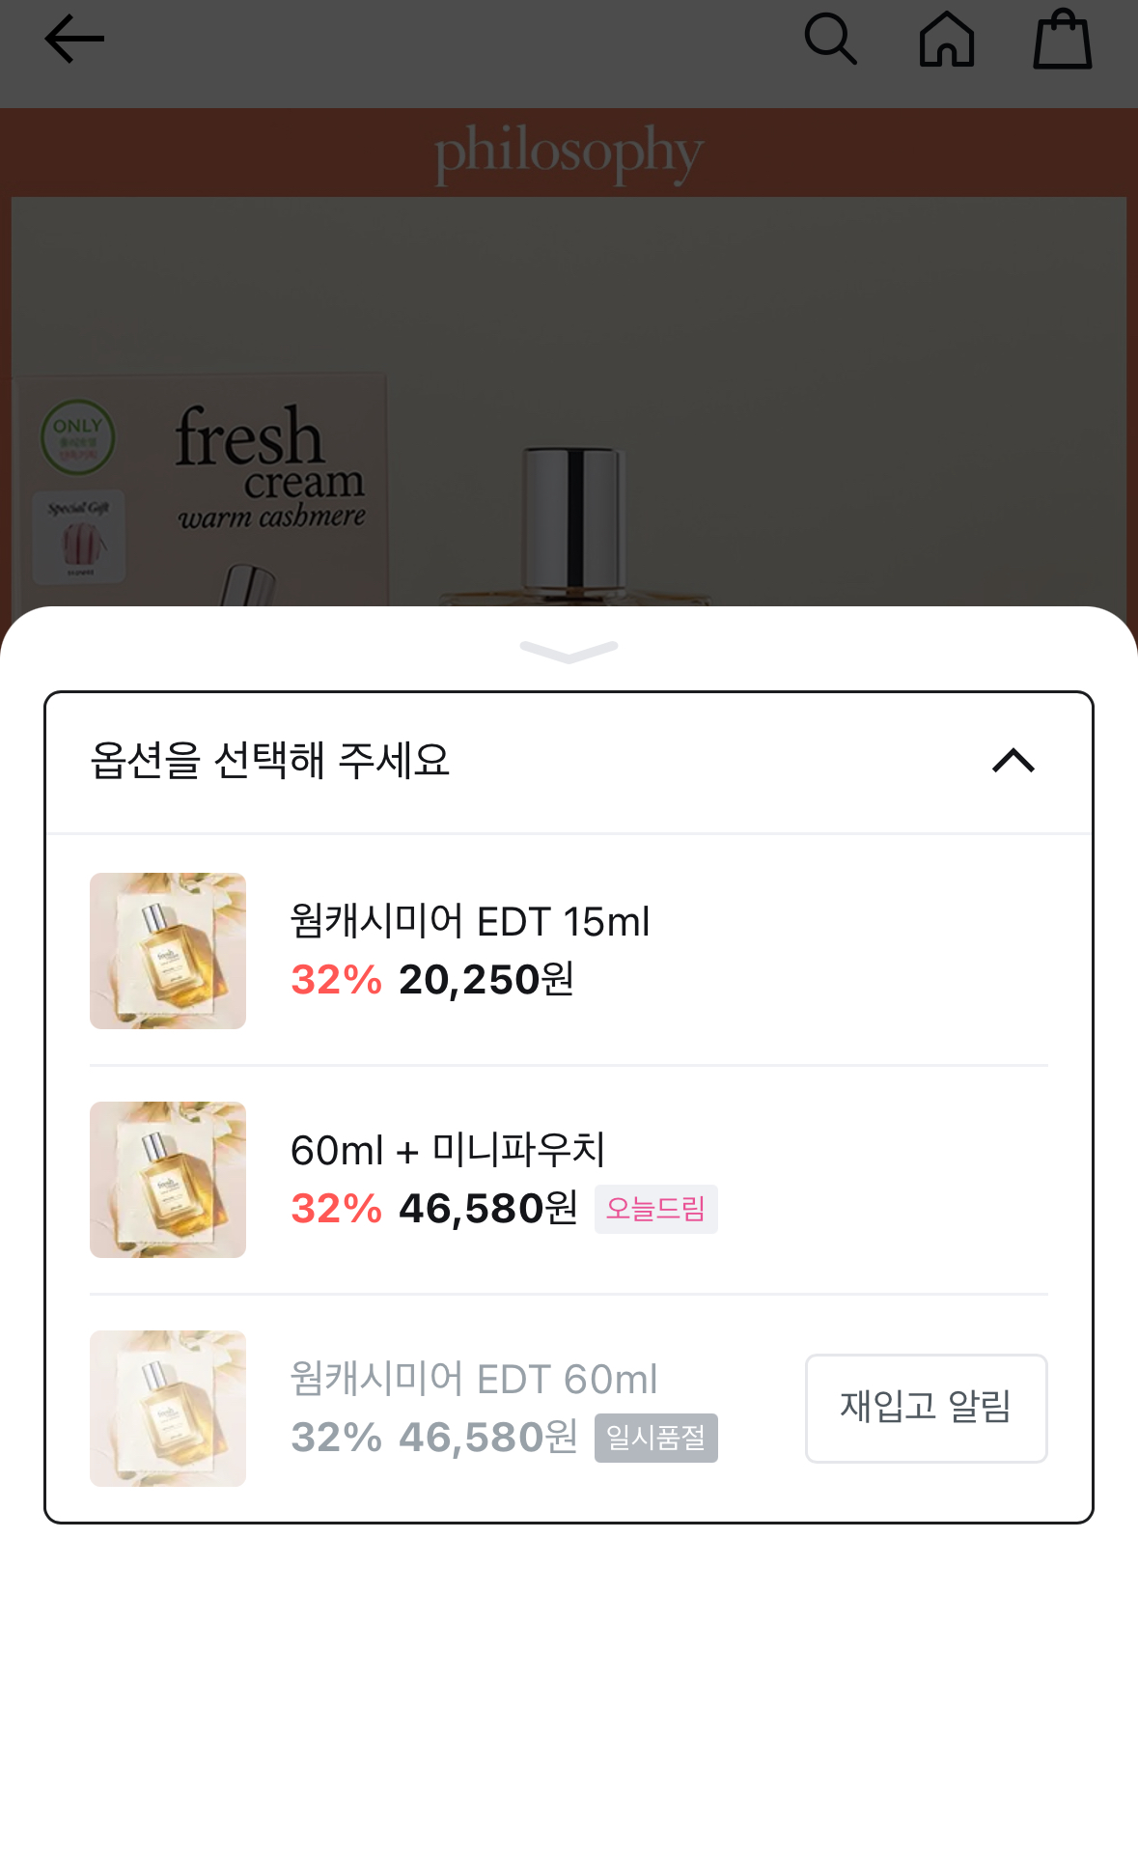
Task: Tap the philosophy brand banner
Action: click(569, 153)
